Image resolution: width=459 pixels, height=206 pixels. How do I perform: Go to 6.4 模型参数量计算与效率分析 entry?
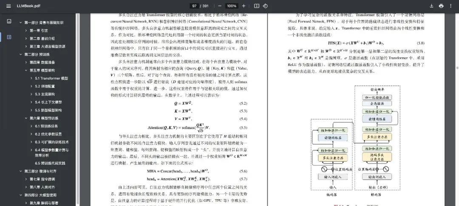[x=51, y=153]
